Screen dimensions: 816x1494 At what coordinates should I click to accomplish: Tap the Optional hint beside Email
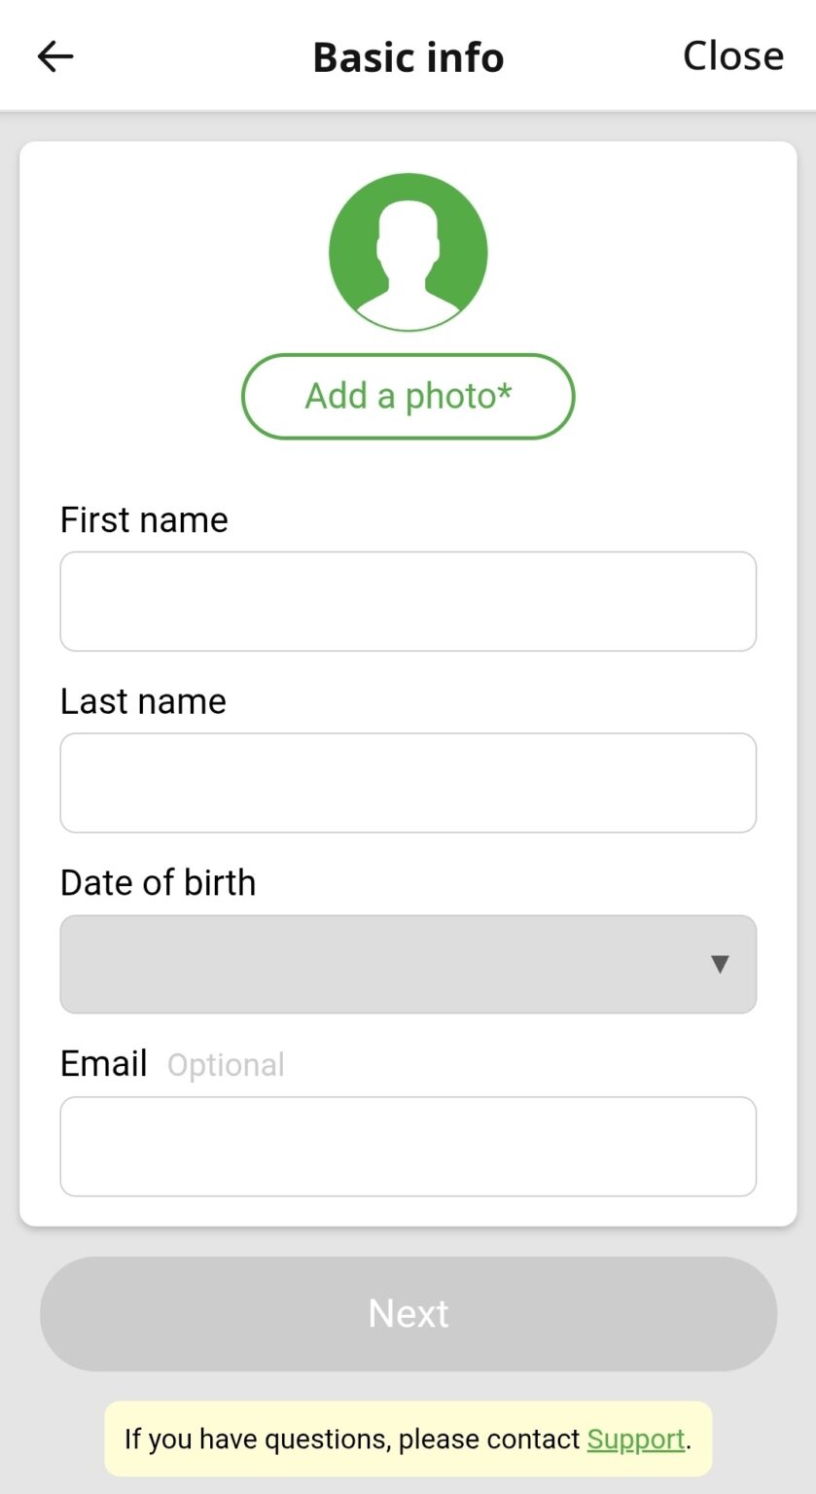(x=226, y=1065)
